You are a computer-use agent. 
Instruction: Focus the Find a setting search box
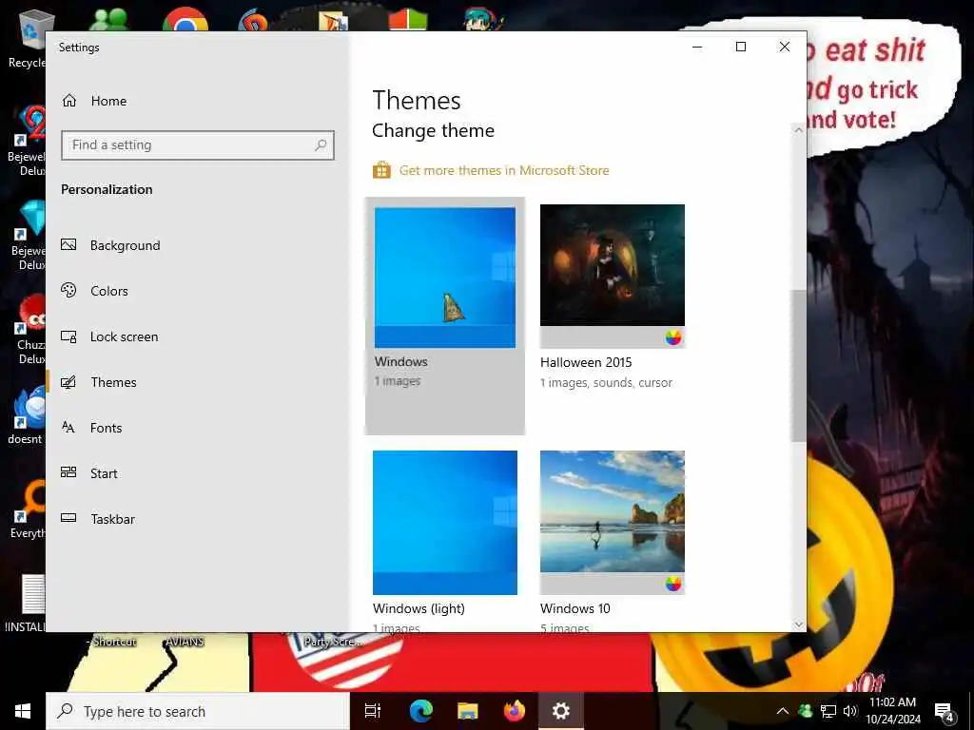[x=198, y=145]
